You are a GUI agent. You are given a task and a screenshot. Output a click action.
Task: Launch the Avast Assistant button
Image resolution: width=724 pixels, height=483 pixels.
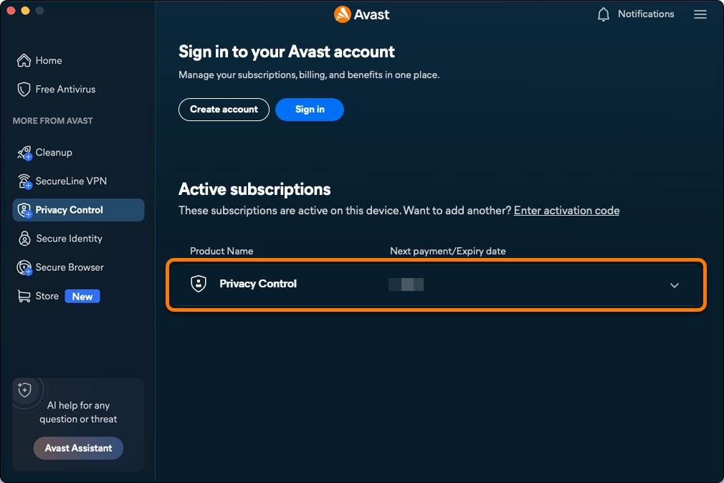(79, 448)
